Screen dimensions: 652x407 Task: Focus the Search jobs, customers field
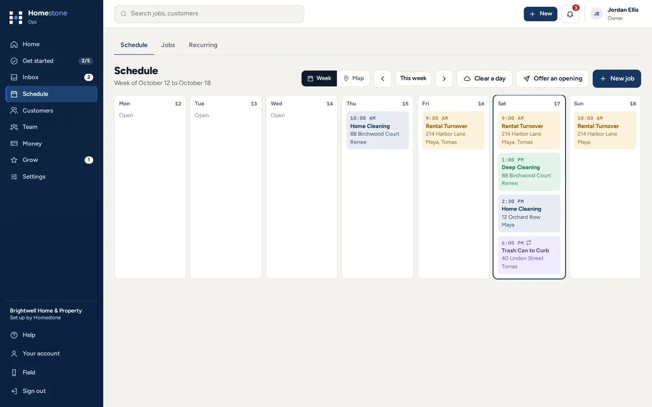coord(209,14)
